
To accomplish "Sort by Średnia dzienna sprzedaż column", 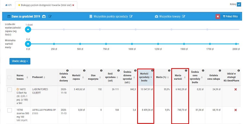I will [134, 77].
